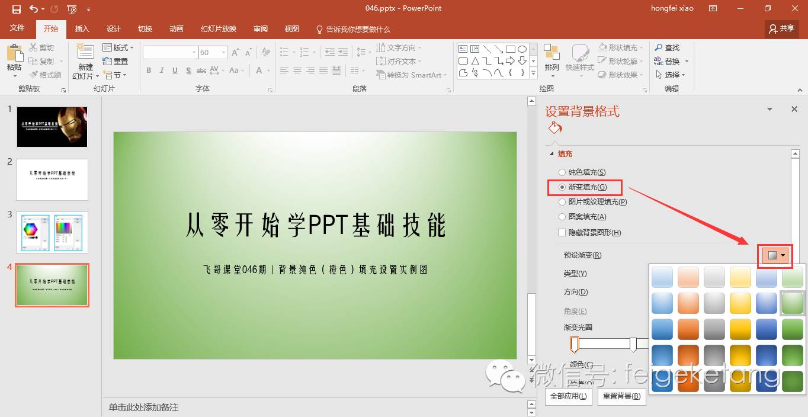The image size is (808, 417).
Task: Copy with the 复制 button
Action: [x=41, y=61]
